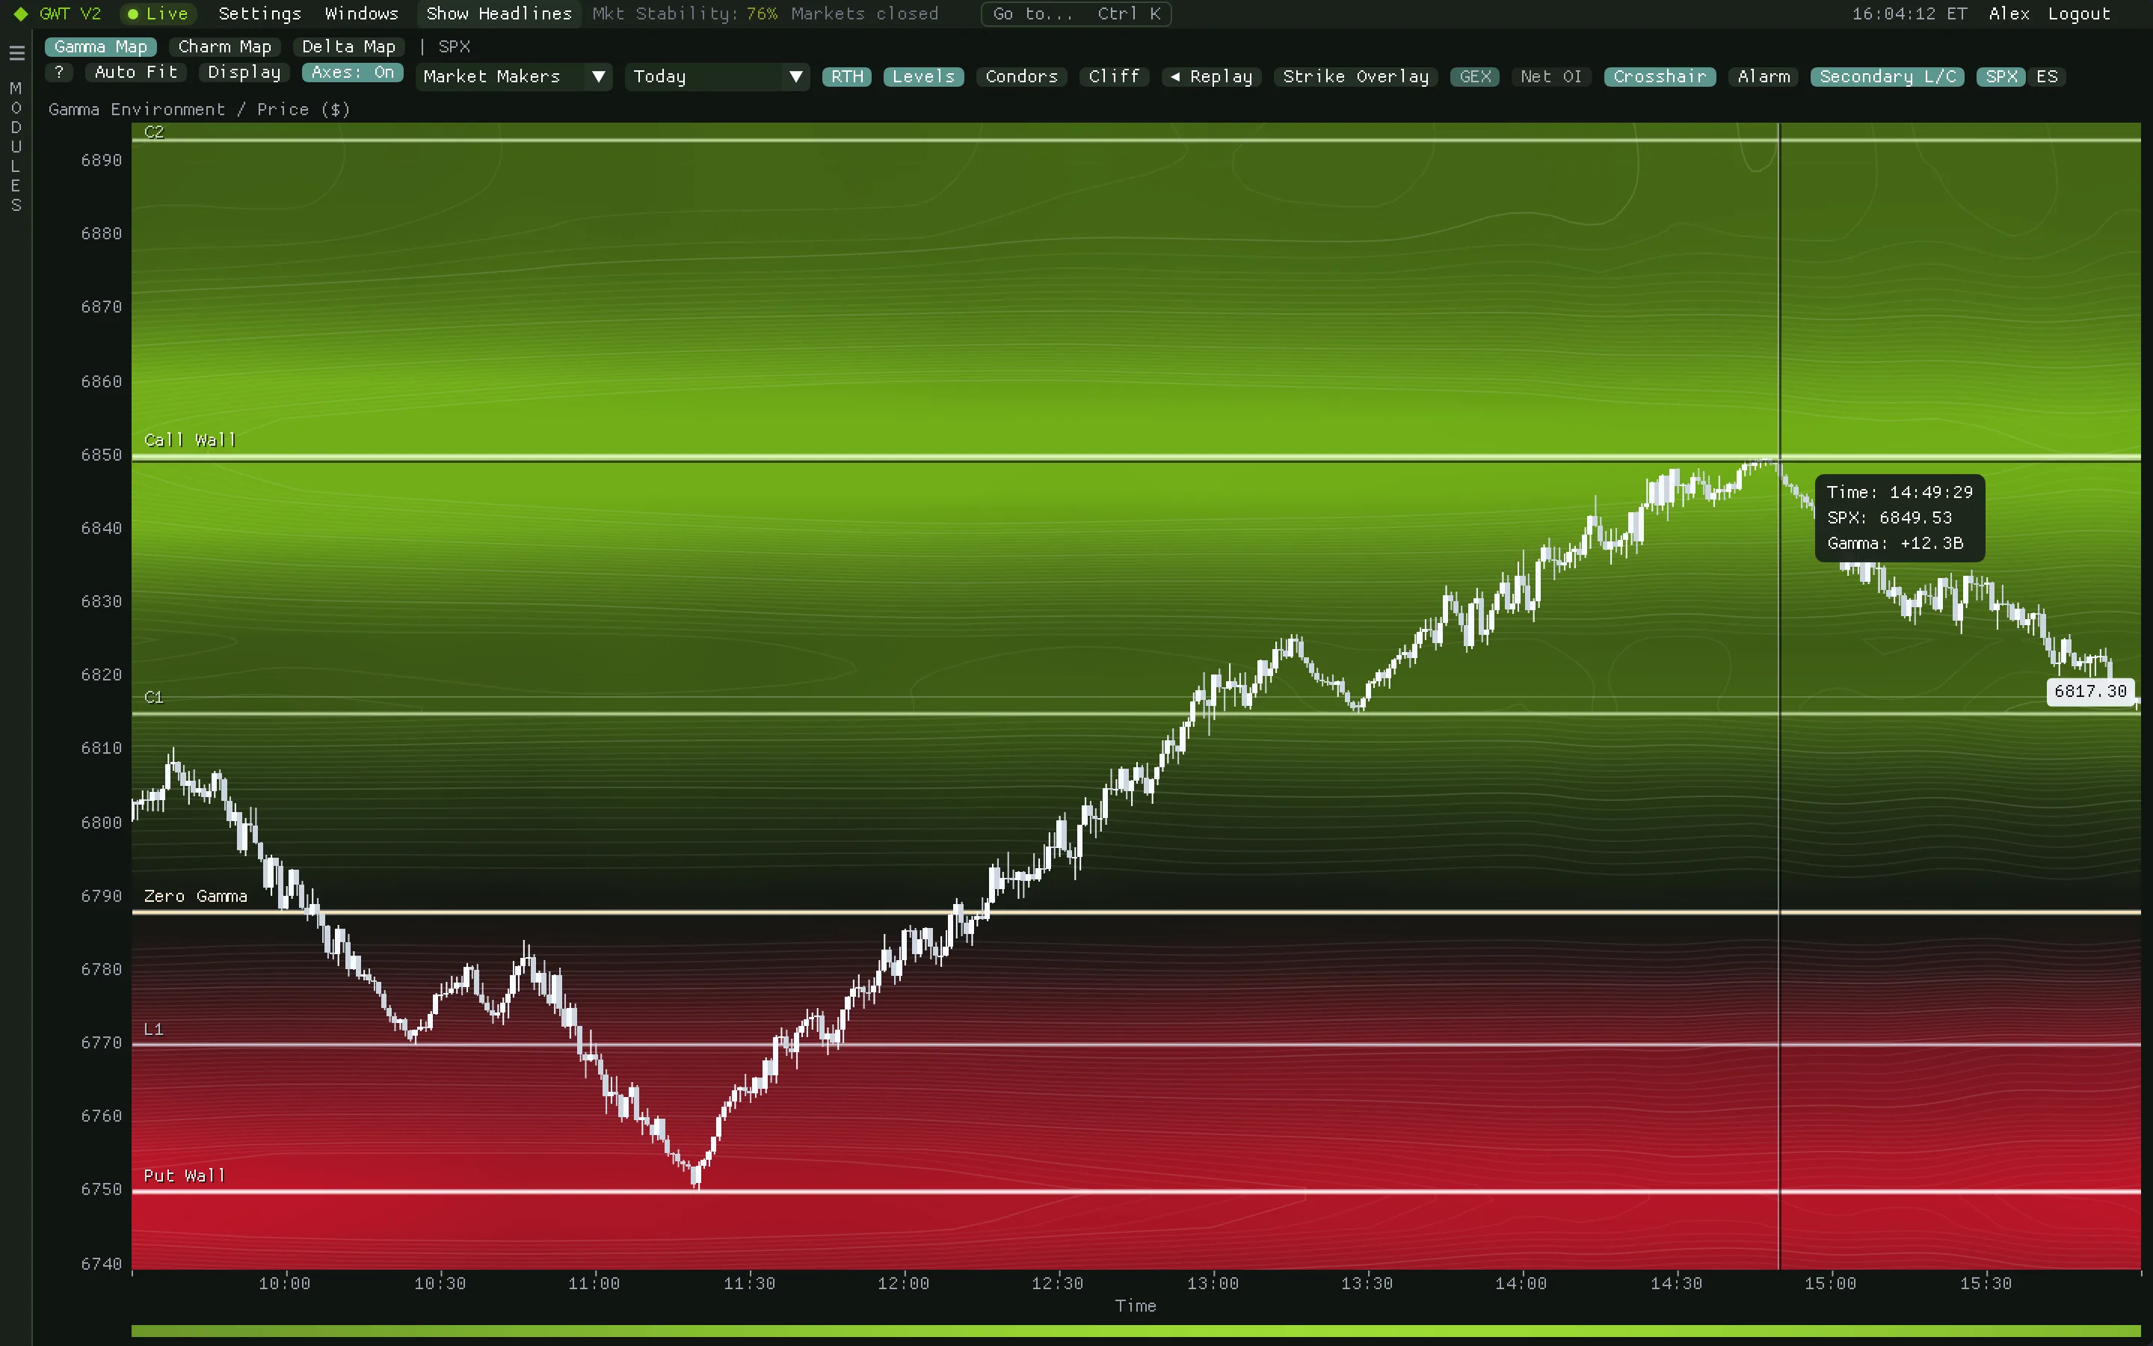Open the Alarm setting
The image size is (2153, 1346).
[1764, 76]
